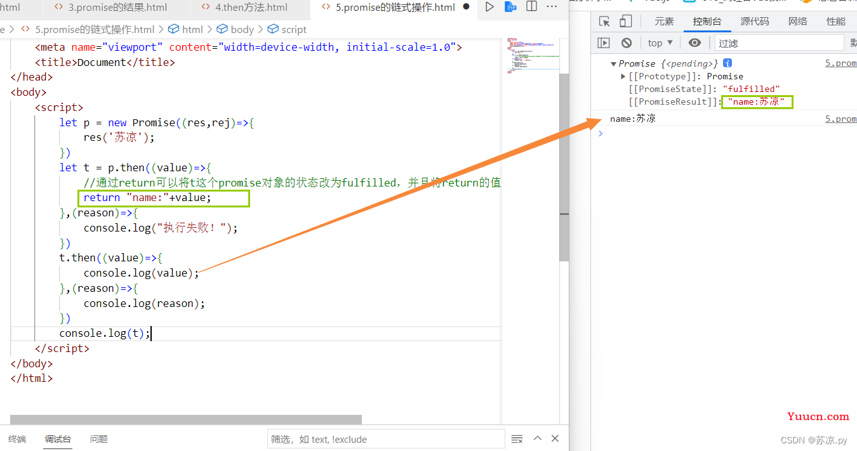The image size is (857, 451).
Task: Open the 控制台 tab in DevTools
Action: click(707, 22)
